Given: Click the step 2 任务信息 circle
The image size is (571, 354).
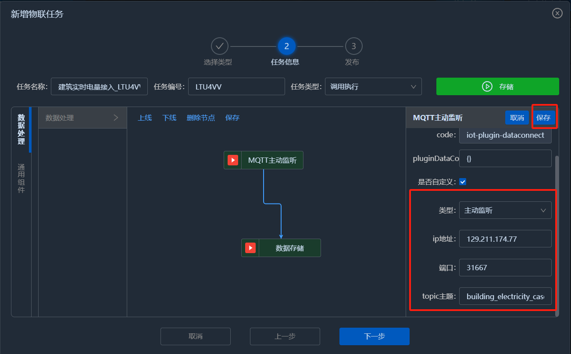Looking at the screenshot, I should (x=286, y=46).
